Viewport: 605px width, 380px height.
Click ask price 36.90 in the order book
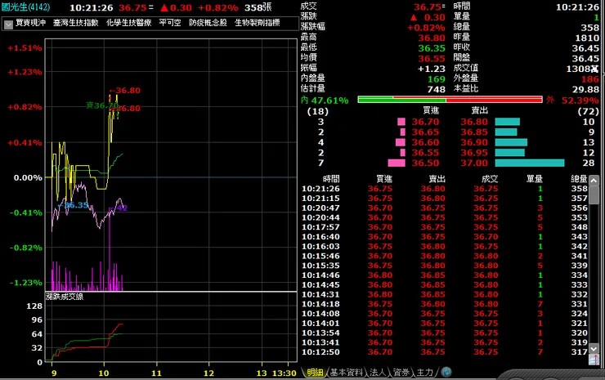[474, 142]
